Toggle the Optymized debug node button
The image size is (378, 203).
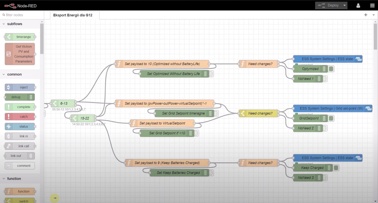[x=331, y=69]
